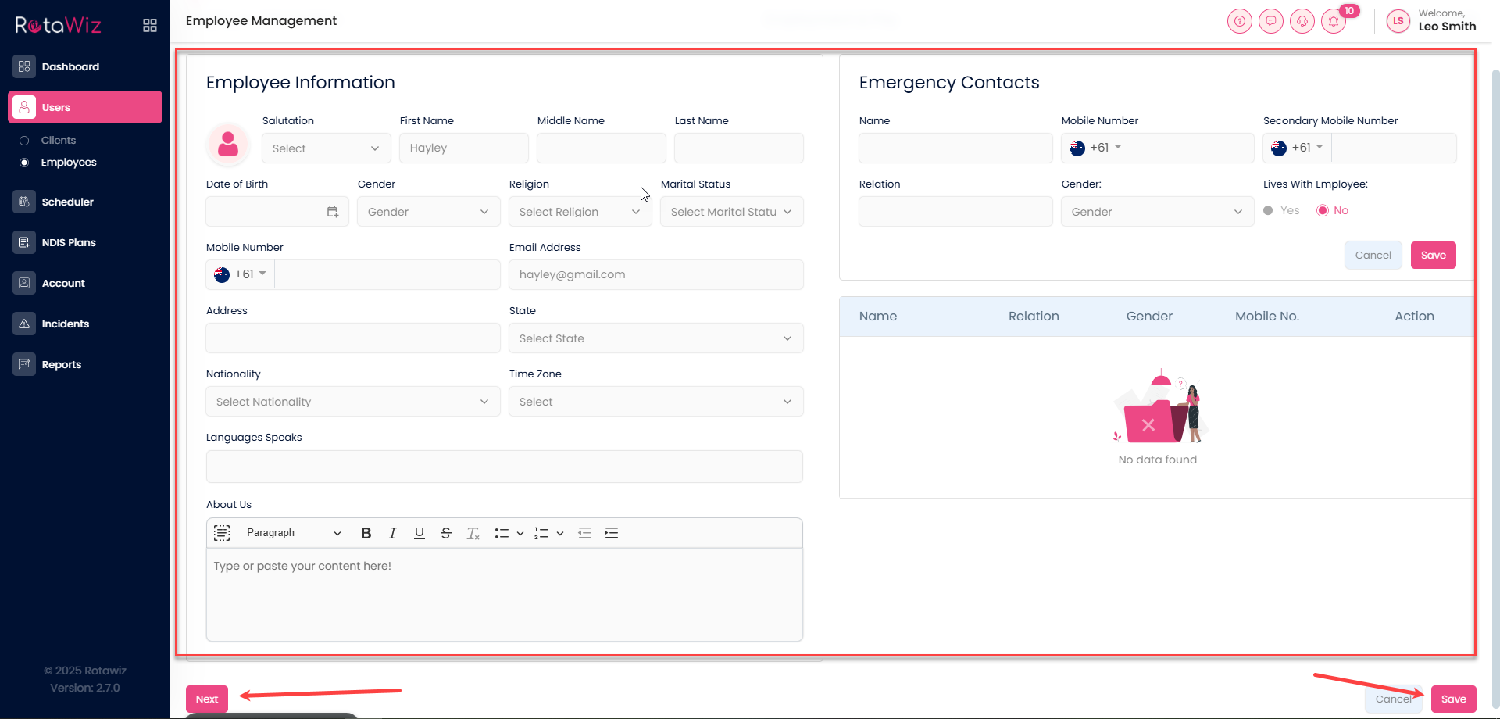Click the notification bell icon

click(1333, 22)
